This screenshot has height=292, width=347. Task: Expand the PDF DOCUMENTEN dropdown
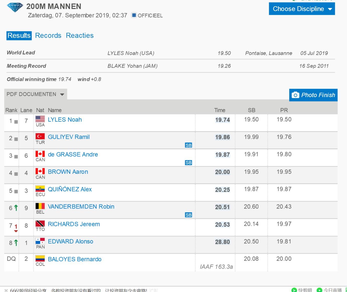[x=35, y=94]
